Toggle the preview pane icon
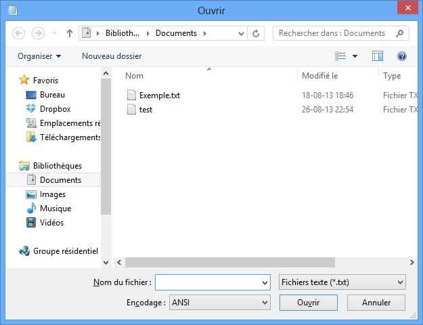Image resolution: width=423 pixels, height=325 pixels. click(378, 56)
